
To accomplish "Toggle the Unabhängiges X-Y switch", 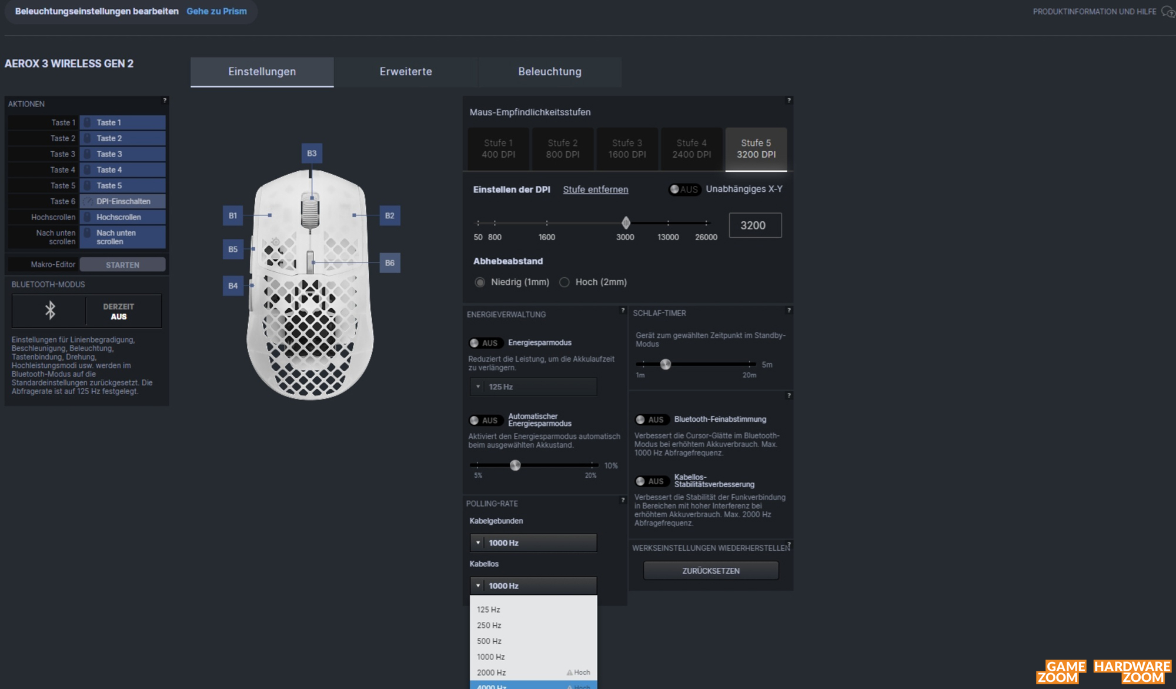I will [684, 189].
